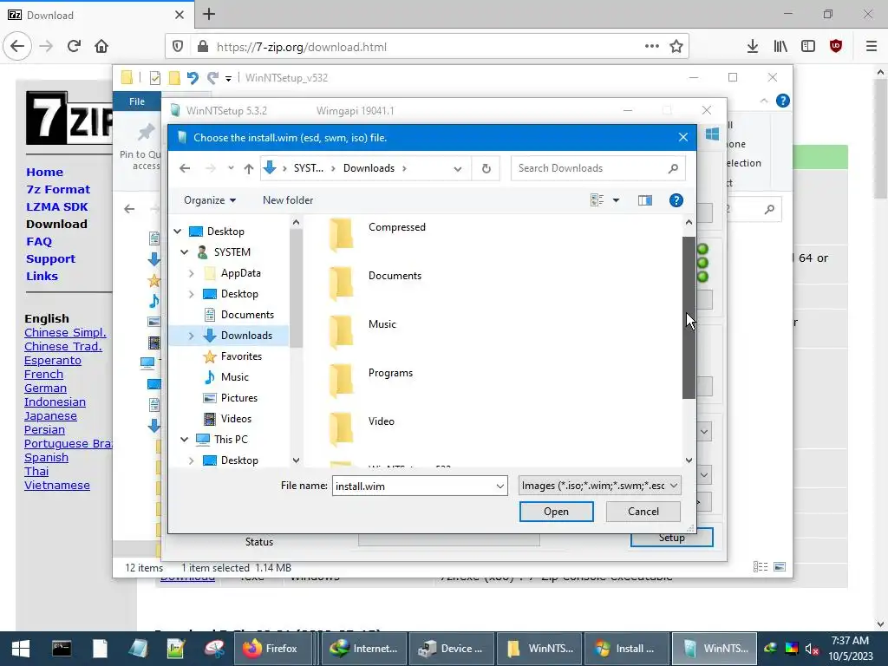Open view options dropdown arrow

(617, 200)
